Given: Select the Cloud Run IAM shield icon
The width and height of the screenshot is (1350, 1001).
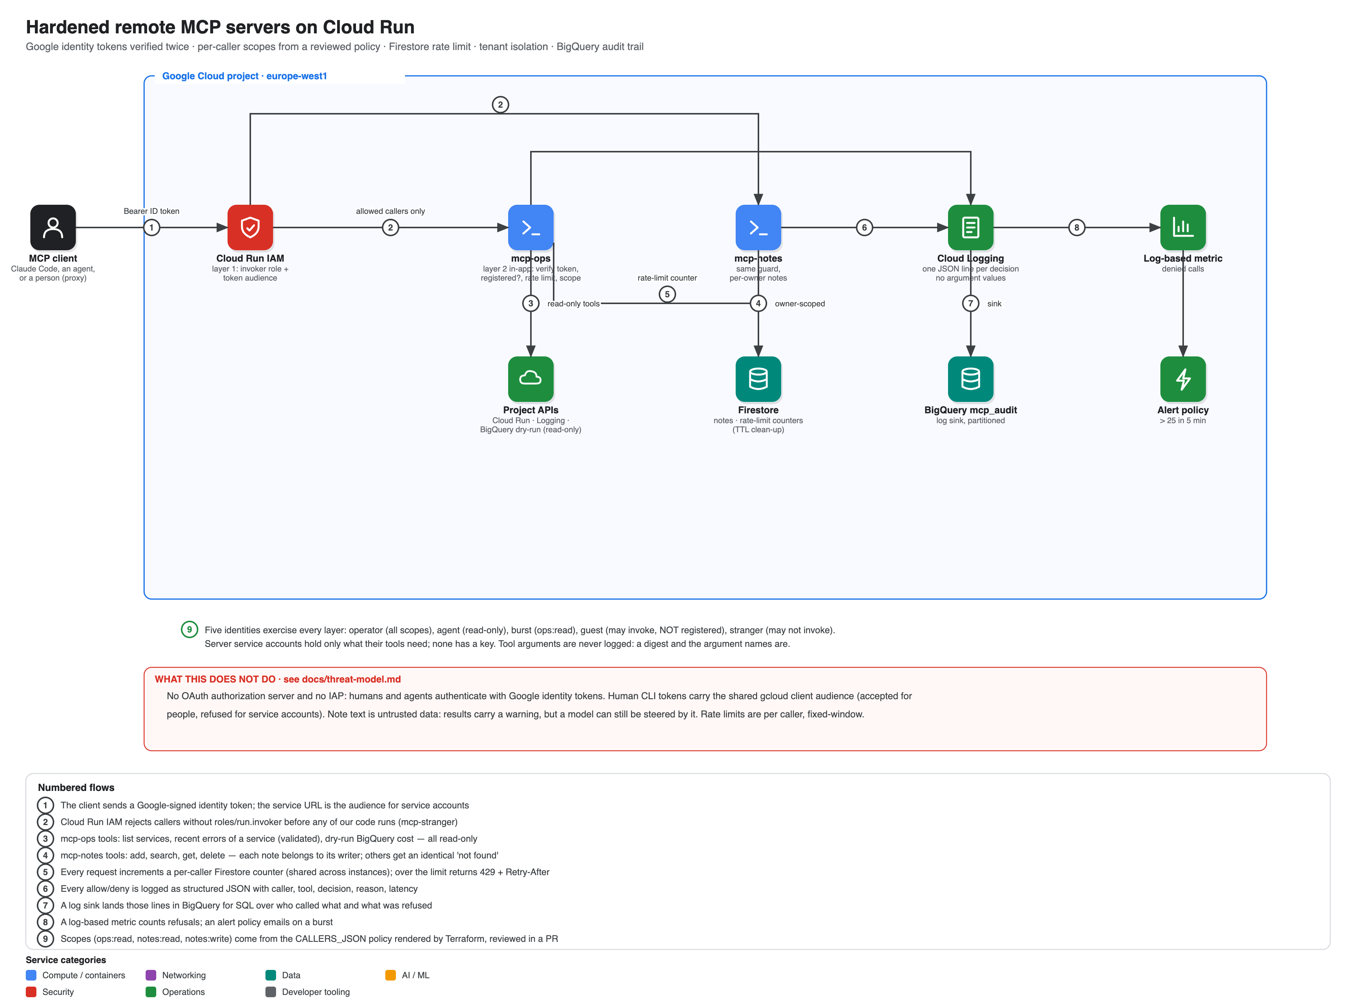Looking at the screenshot, I should coord(250,227).
